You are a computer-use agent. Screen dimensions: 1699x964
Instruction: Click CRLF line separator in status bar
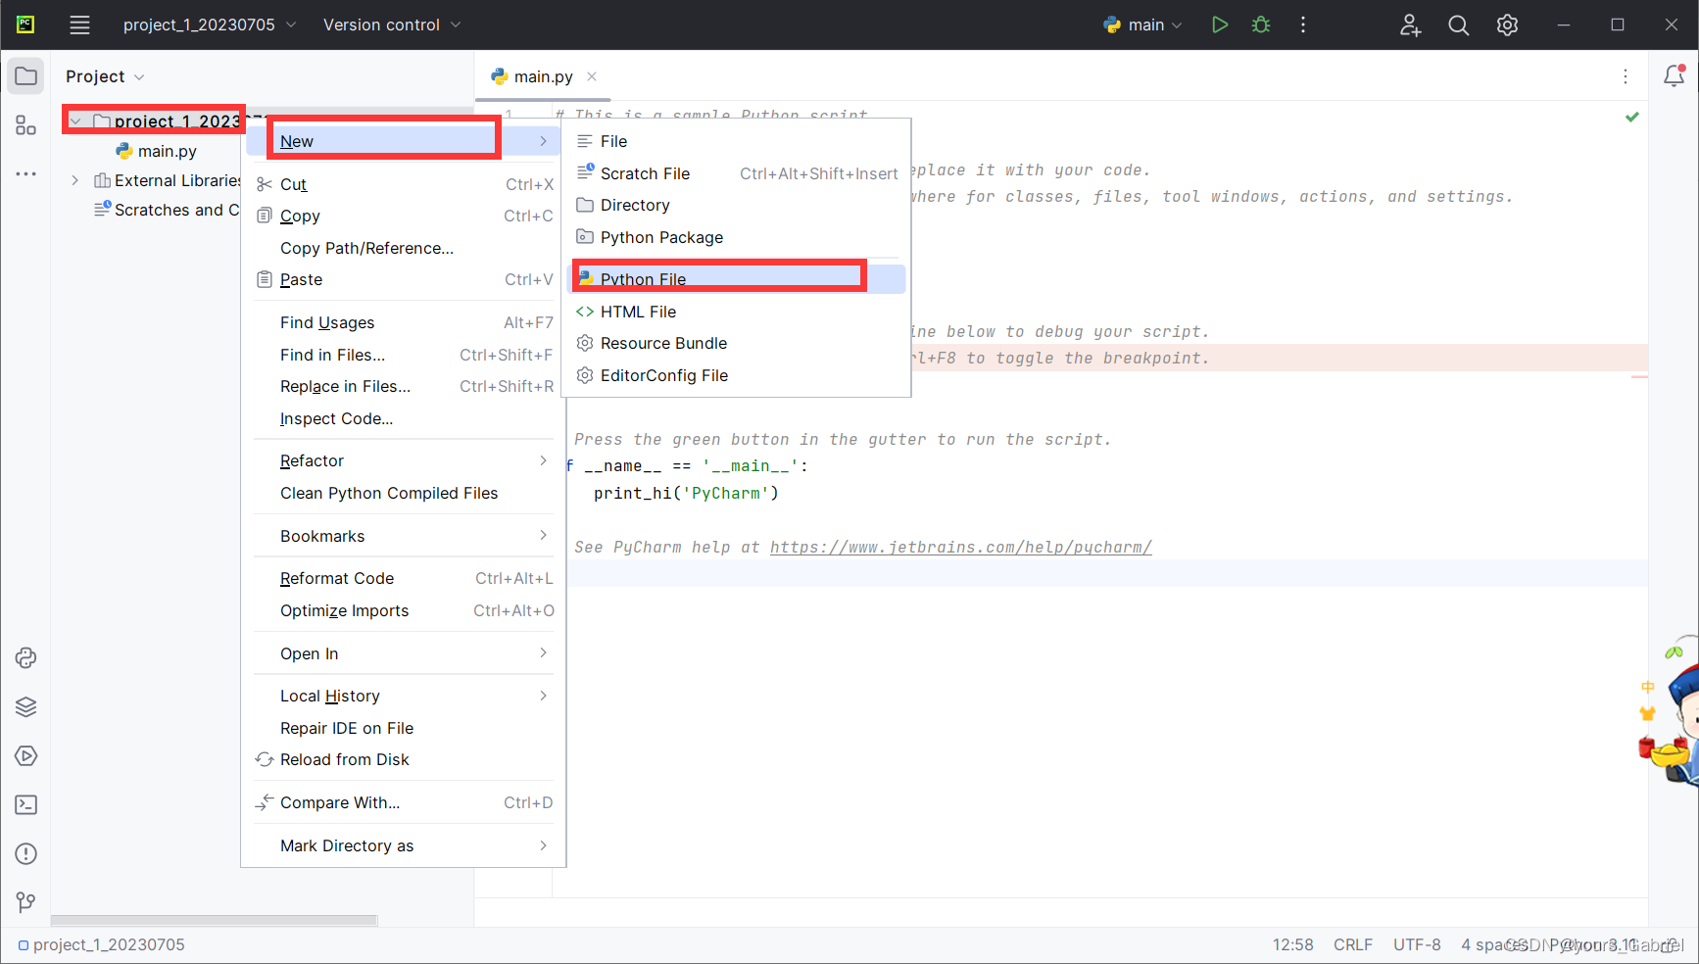point(1352,944)
